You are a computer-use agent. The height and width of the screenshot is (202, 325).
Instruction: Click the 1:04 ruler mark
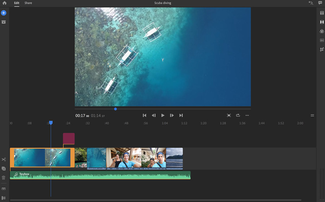[165, 123]
